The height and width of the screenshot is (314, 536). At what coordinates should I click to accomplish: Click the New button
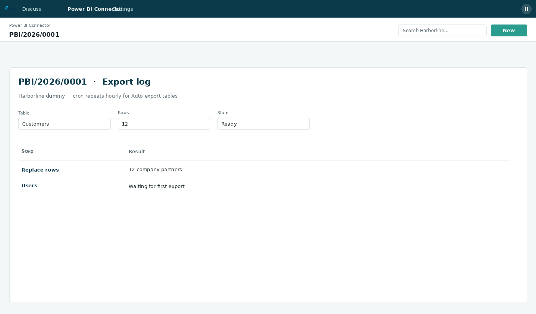(x=509, y=30)
